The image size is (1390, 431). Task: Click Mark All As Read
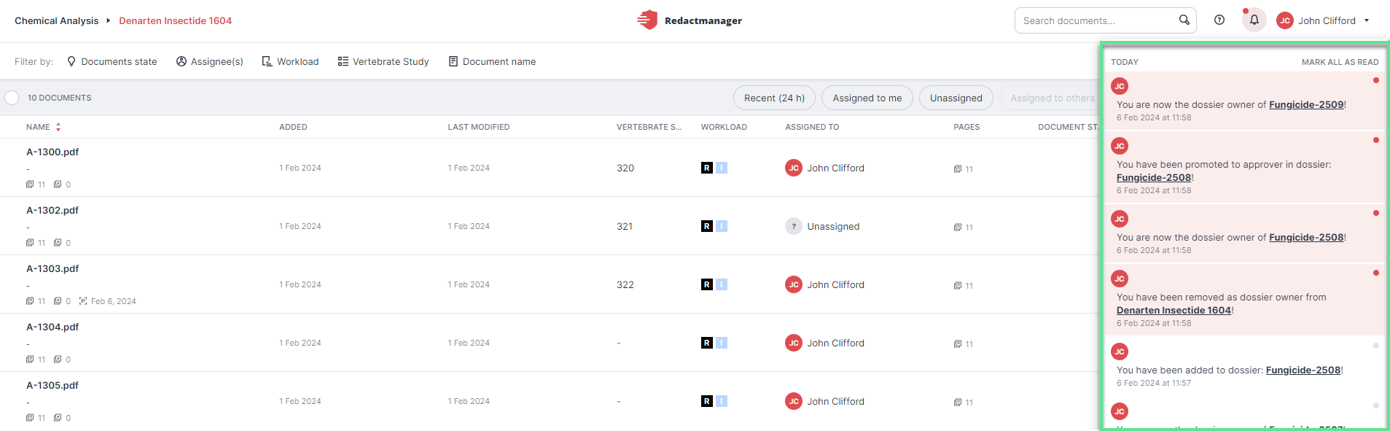pos(1340,62)
